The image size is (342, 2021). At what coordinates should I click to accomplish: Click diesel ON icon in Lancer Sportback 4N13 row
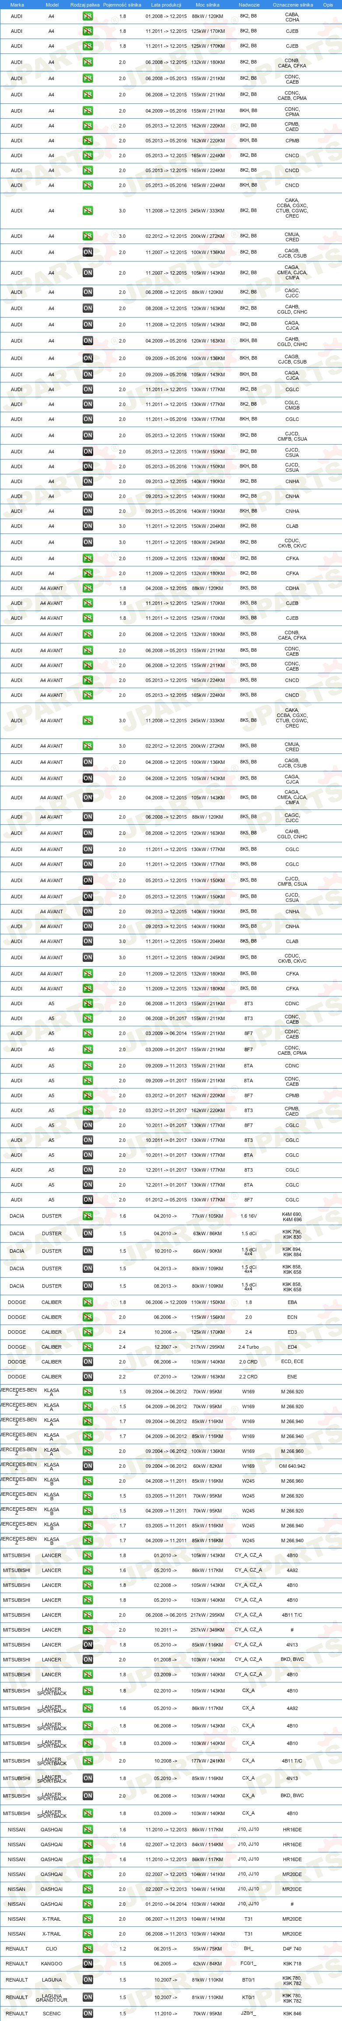[87, 1779]
